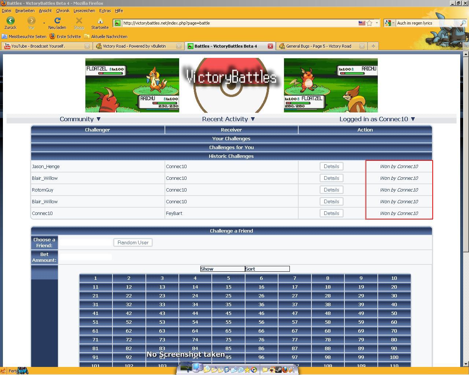This screenshot has width=469, height=375.
Task: Open the Logged in as Connec10 menu
Action: (x=377, y=119)
